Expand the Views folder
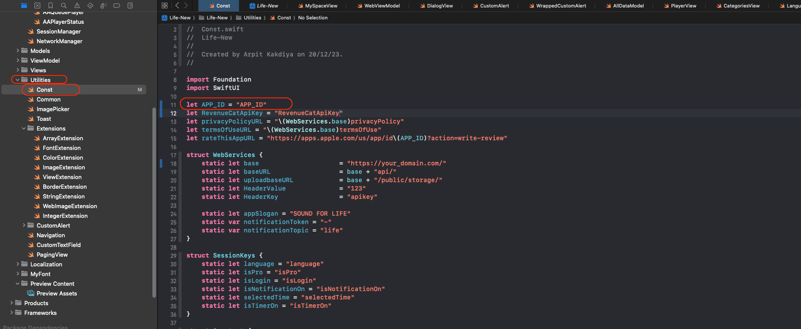The image size is (801, 329). (18, 70)
